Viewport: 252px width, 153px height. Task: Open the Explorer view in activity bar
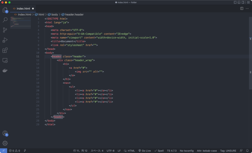(5, 10)
